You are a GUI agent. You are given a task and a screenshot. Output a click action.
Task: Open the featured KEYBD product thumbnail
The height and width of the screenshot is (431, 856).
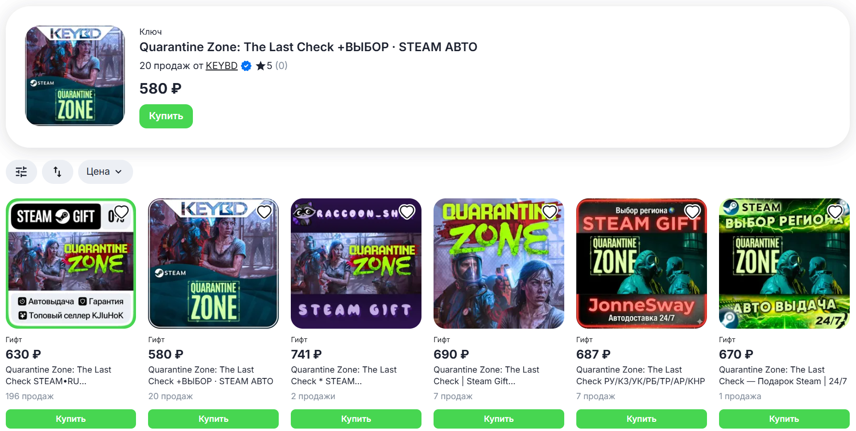[x=75, y=76]
